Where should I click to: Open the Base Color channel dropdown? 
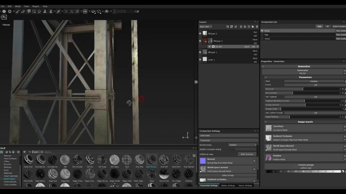(x=206, y=27)
